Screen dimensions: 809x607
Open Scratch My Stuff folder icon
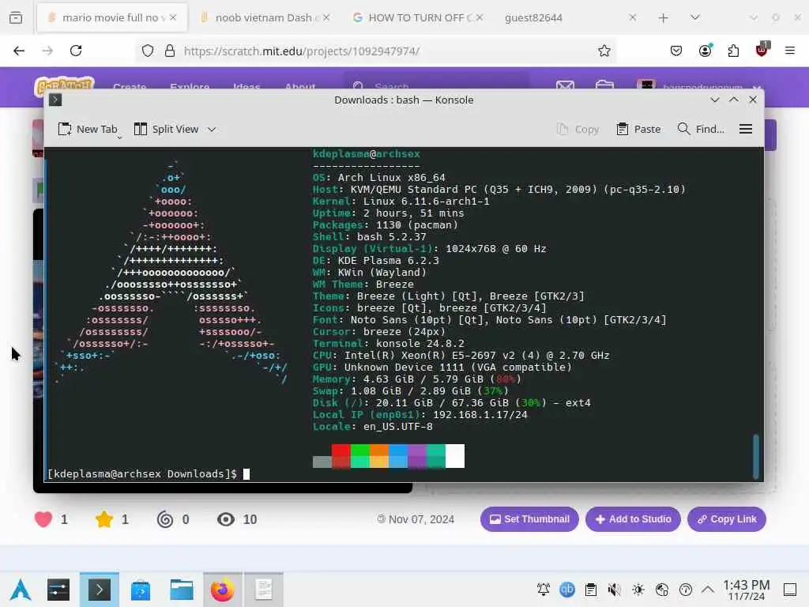(604, 85)
